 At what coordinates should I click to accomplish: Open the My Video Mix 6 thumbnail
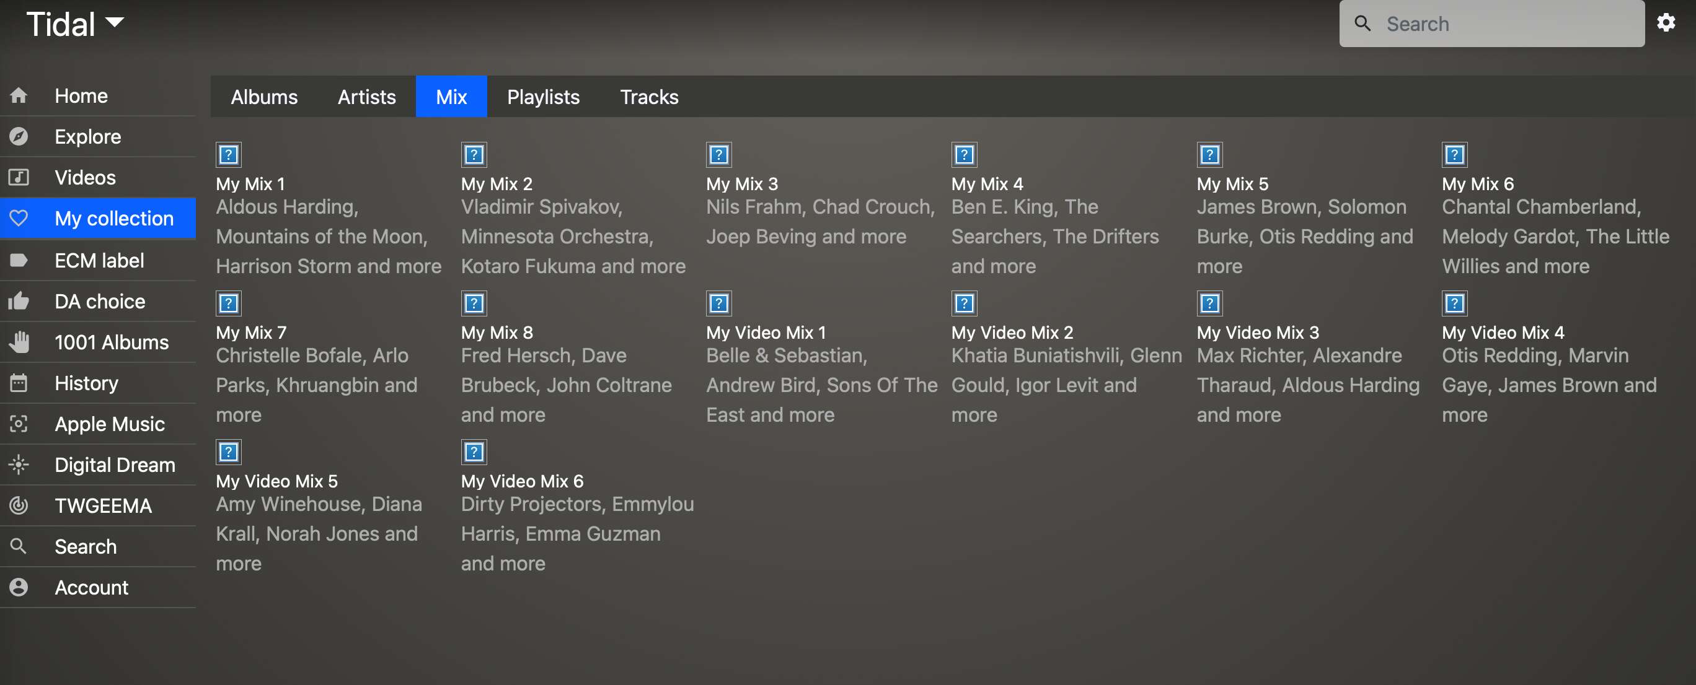coord(474,452)
